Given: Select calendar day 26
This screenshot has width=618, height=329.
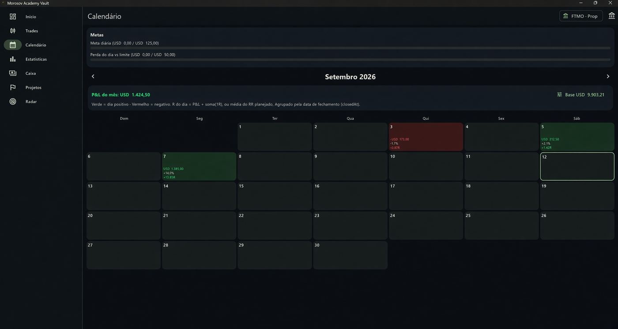Looking at the screenshot, I should point(577,225).
